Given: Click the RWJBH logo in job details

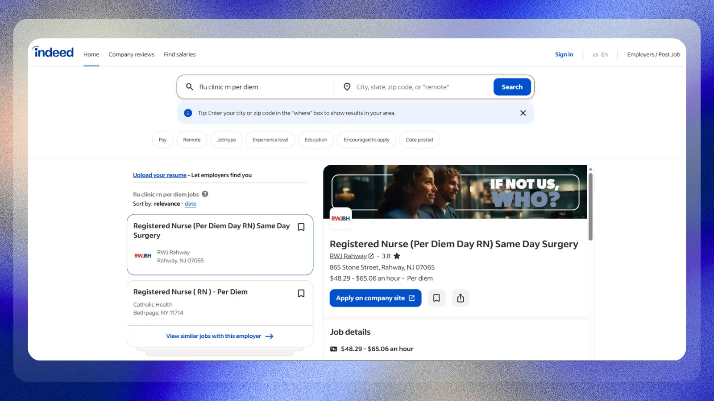Looking at the screenshot, I should 340,218.
